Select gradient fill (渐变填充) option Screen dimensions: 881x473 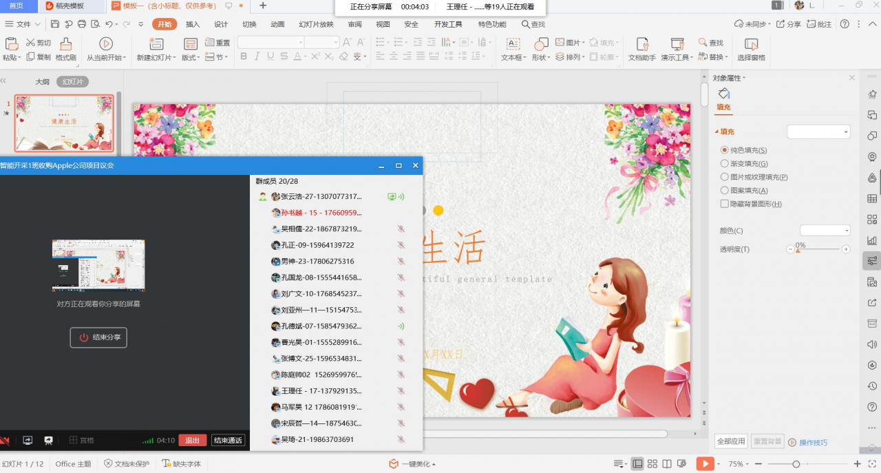point(724,164)
